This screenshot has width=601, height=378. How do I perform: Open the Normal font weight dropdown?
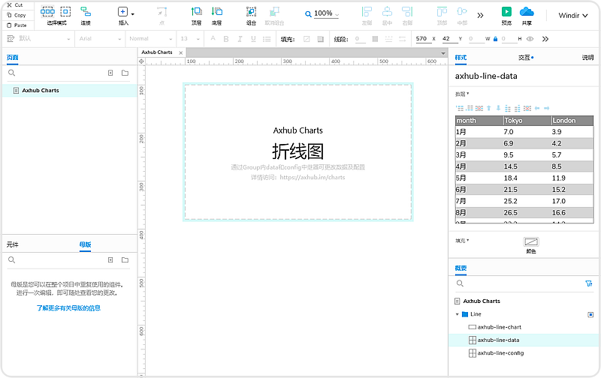tap(151, 39)
